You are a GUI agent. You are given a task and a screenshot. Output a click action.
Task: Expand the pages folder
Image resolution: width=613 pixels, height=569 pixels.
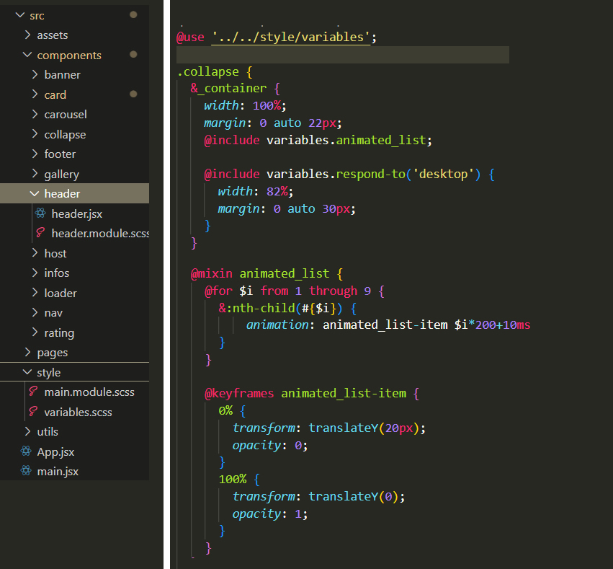pyautogui.click(x=52, y=353)
